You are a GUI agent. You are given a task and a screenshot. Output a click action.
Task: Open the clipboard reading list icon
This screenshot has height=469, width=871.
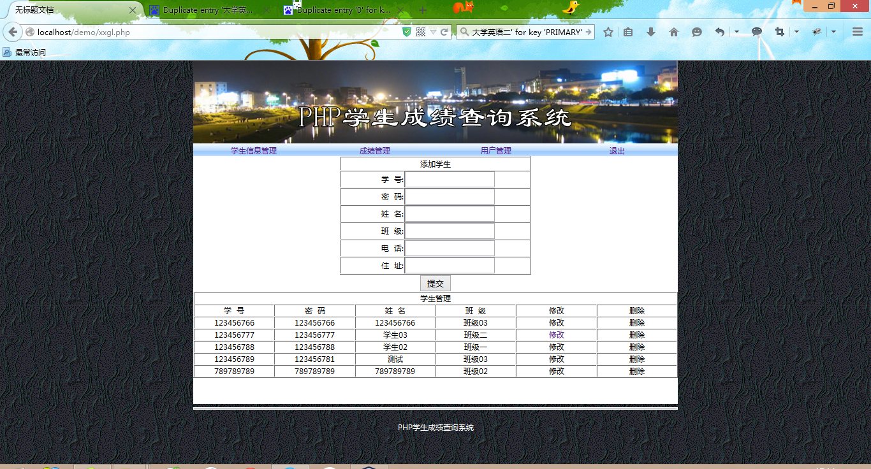pos(627,31)
